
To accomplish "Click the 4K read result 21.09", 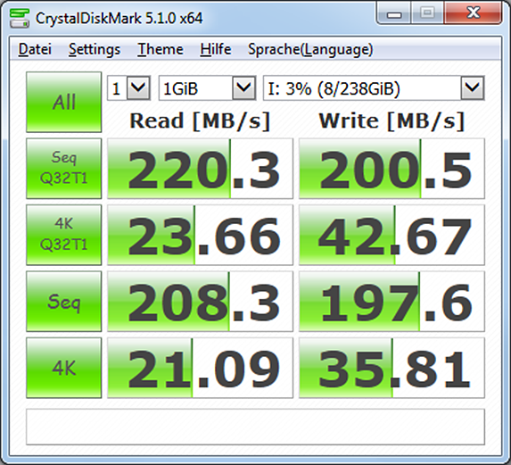I will tap(200, 368).
